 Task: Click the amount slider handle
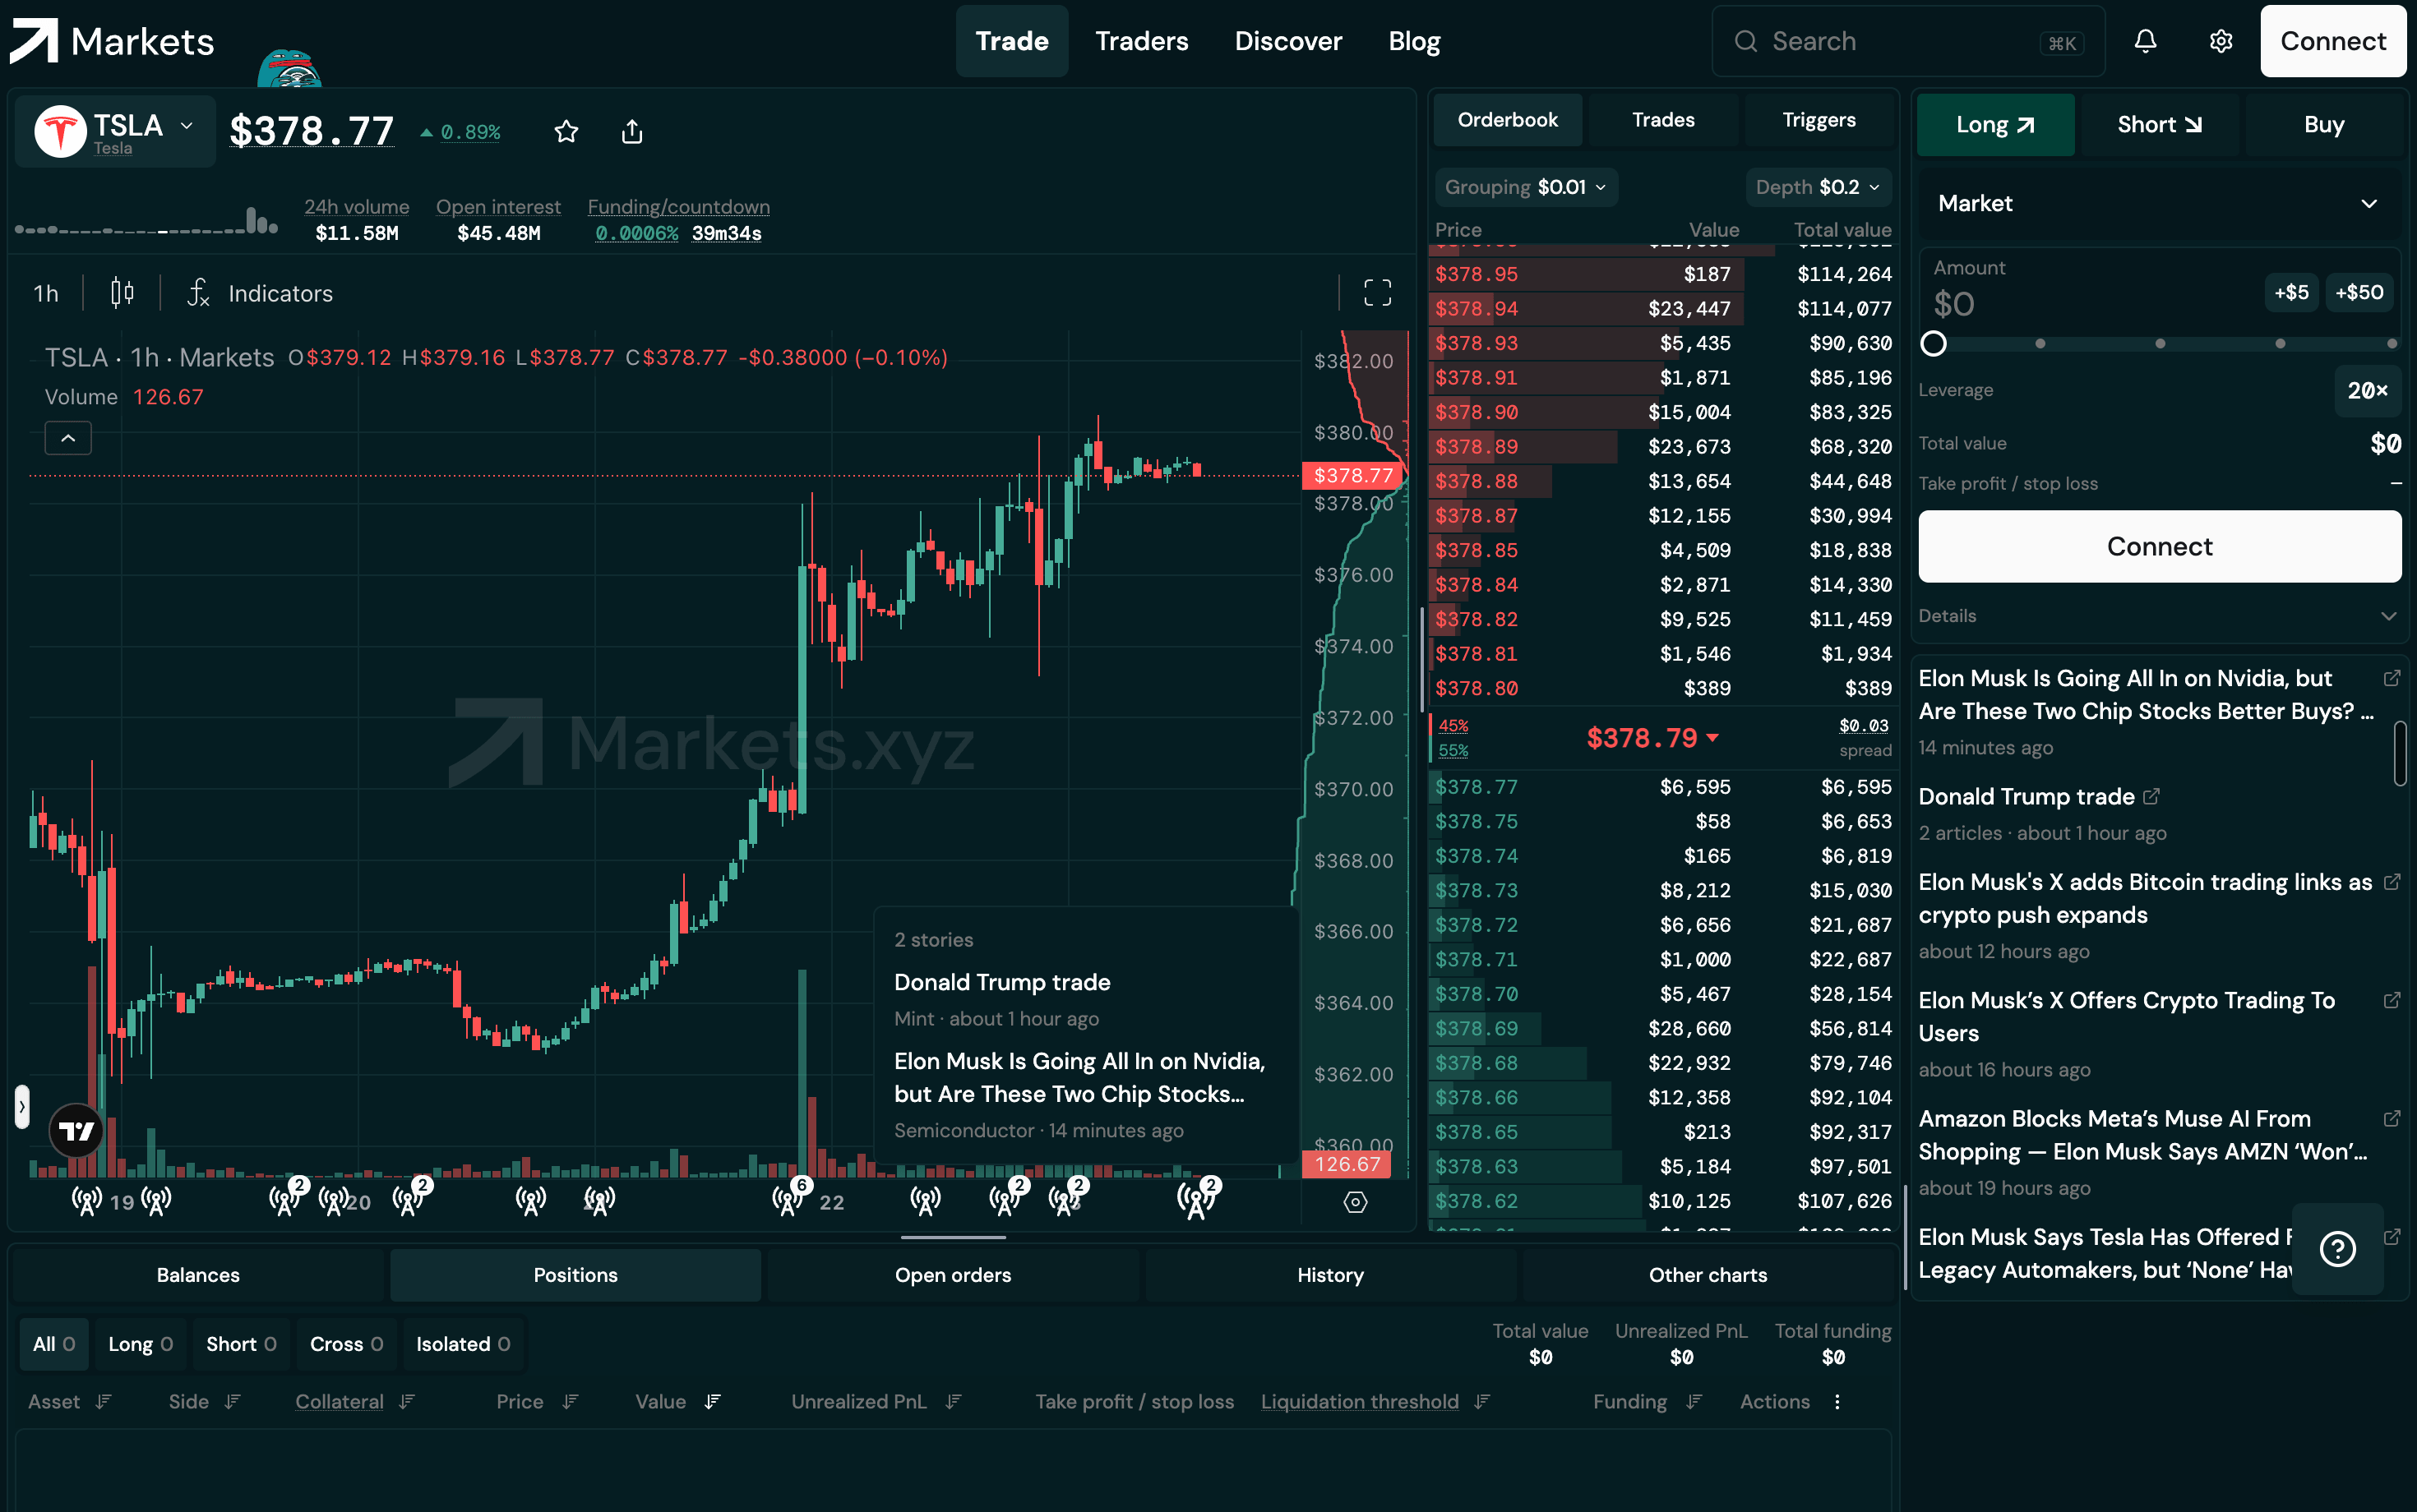click(x=1933, y=344)
